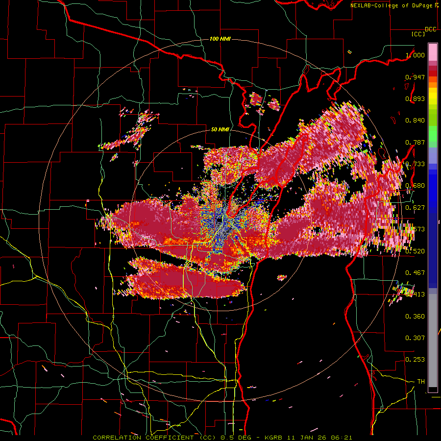Click the 0.733 legend value
Image resolution: width=441 pixels, height=441 pixels.
(x=415, y=164)
